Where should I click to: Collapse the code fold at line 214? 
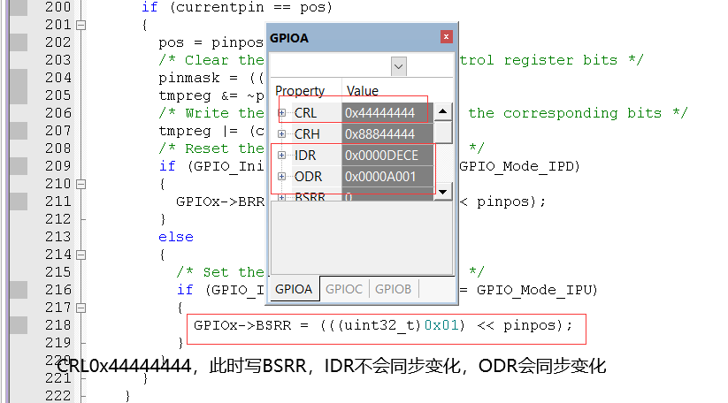click(80, 255)
